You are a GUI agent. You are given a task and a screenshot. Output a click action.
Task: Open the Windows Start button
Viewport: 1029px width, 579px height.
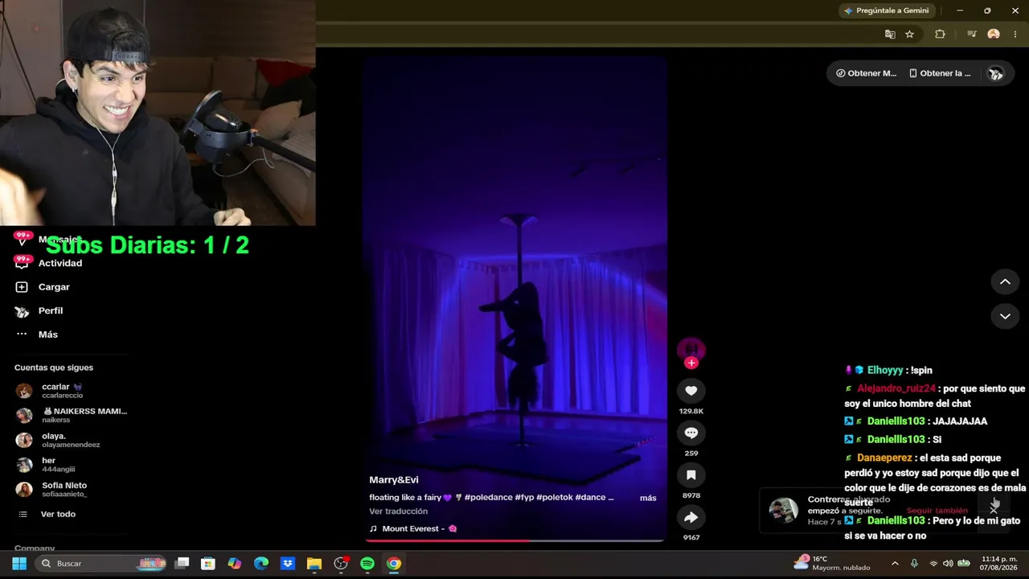[18, 563]
